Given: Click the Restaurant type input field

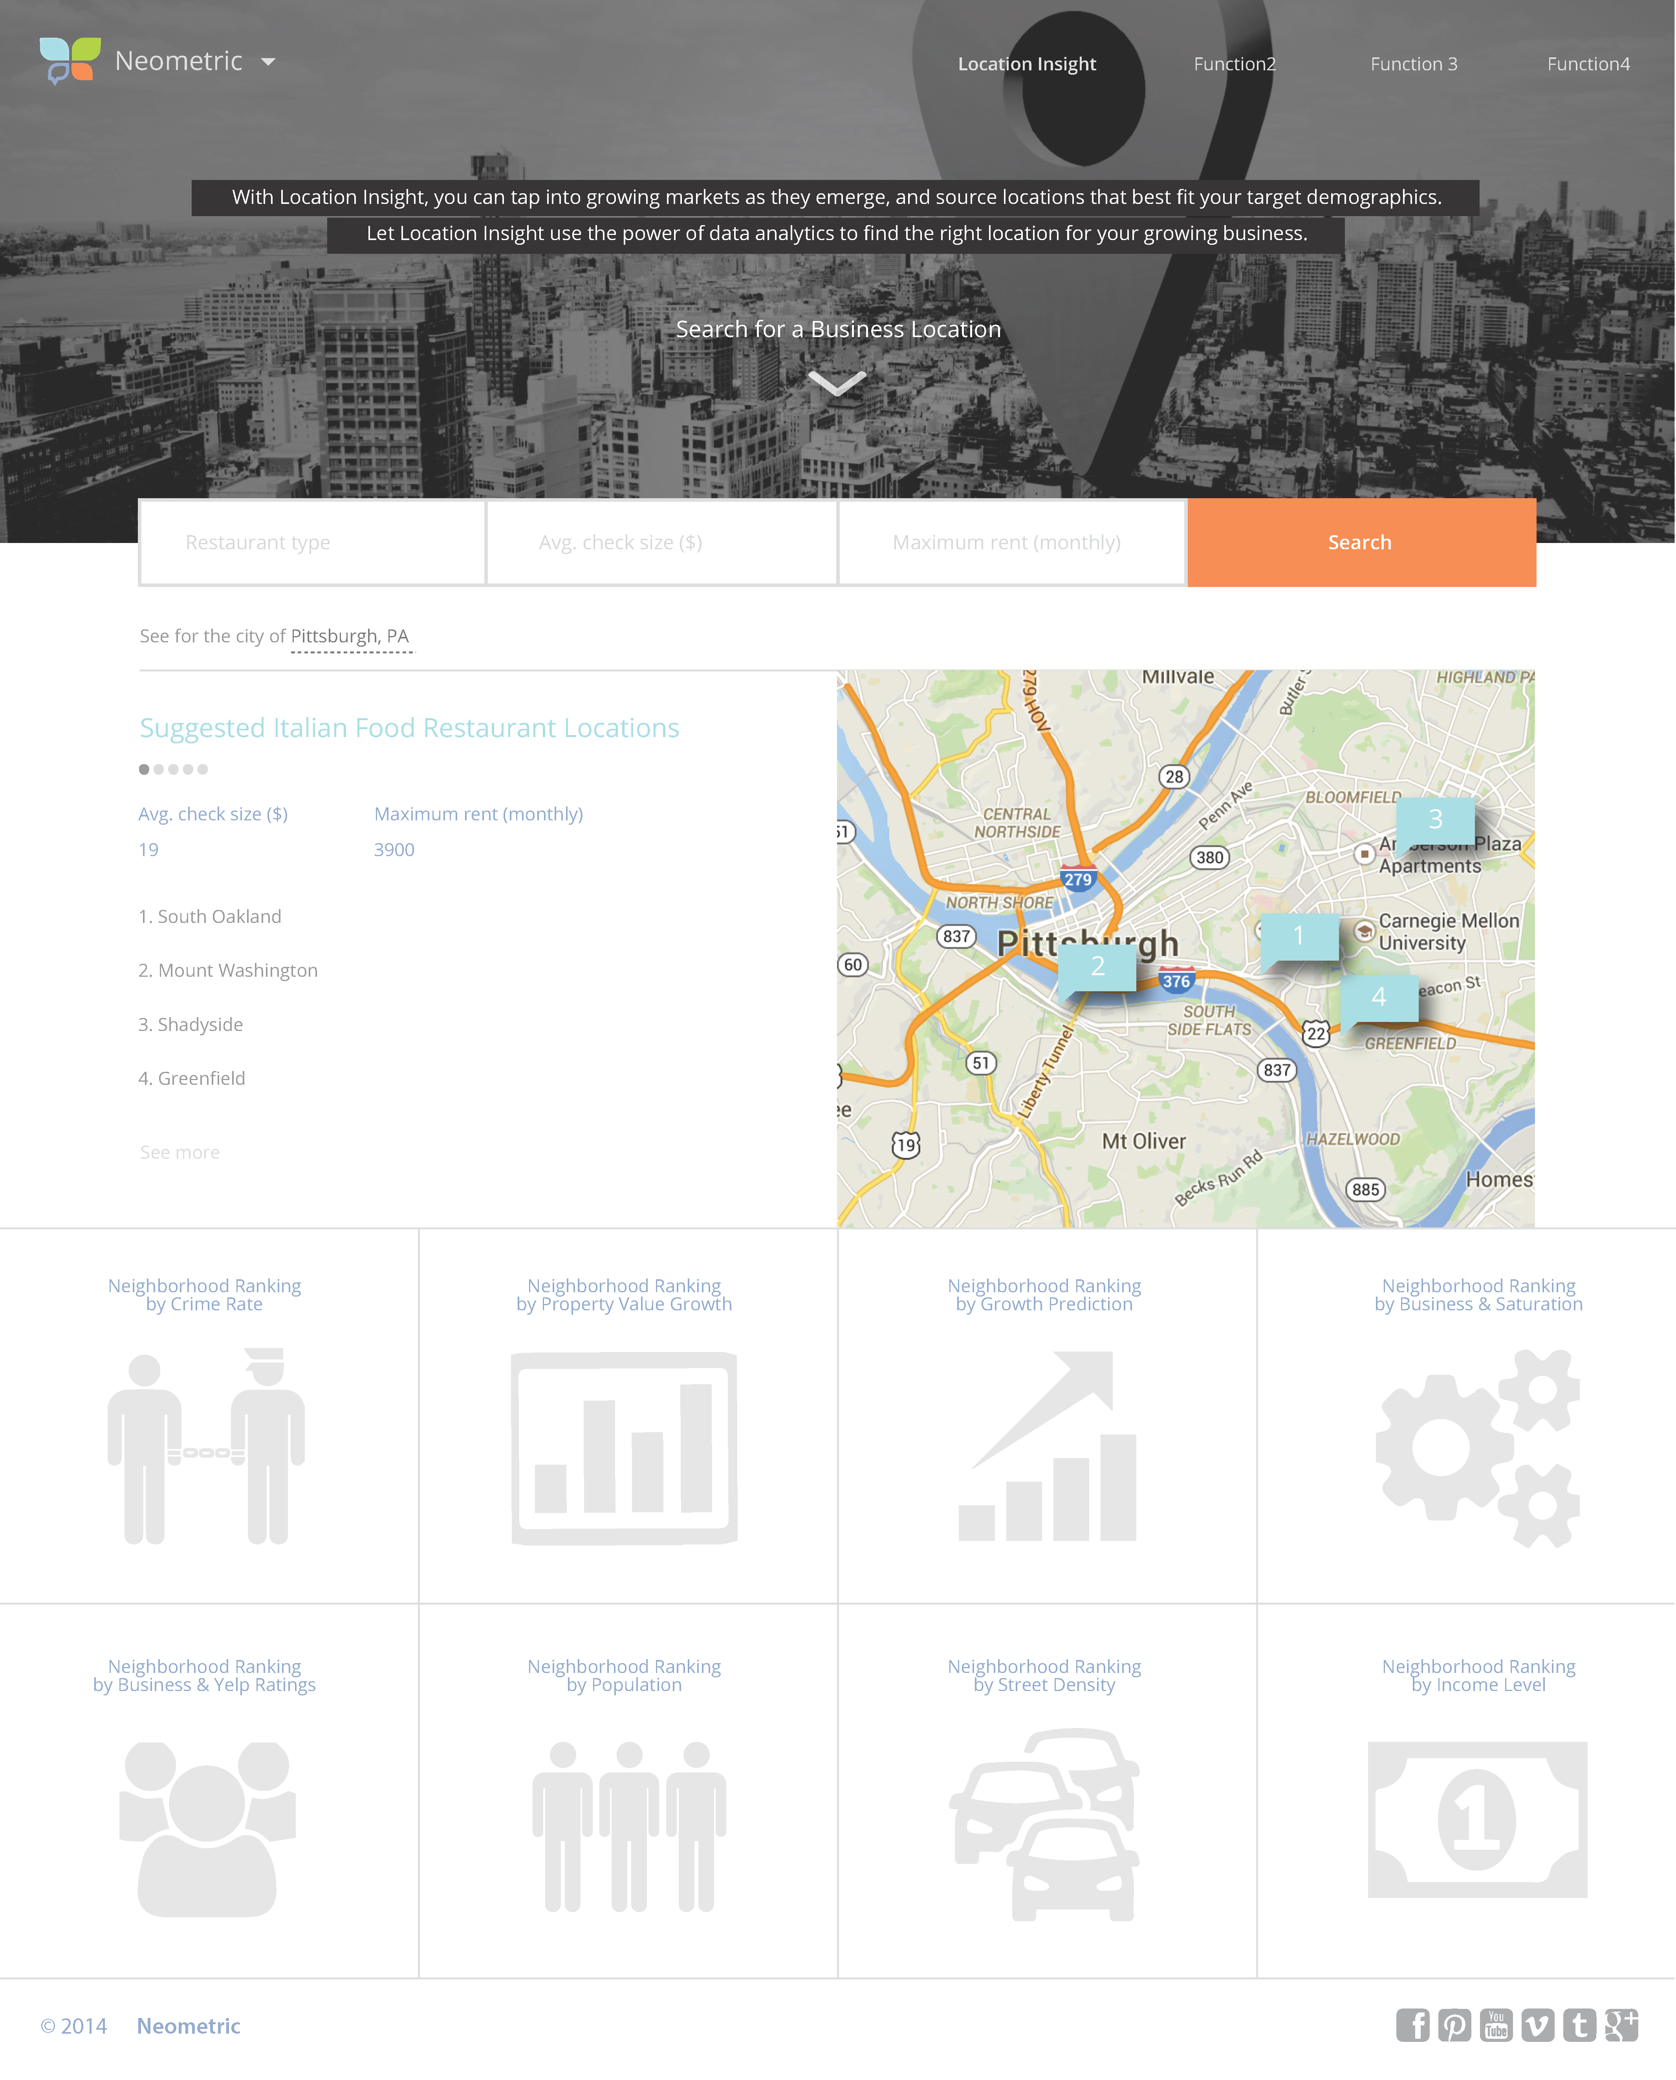Looking at the screenshot, I should pos(312,543).
